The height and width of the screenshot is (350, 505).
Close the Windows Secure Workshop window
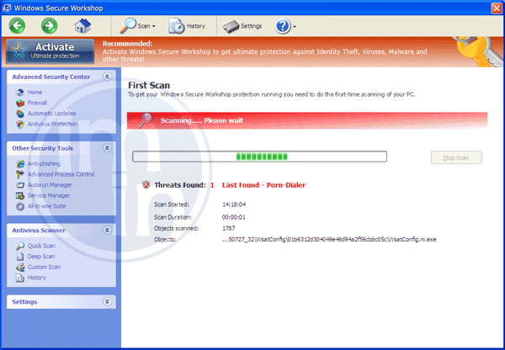point(497,8)
